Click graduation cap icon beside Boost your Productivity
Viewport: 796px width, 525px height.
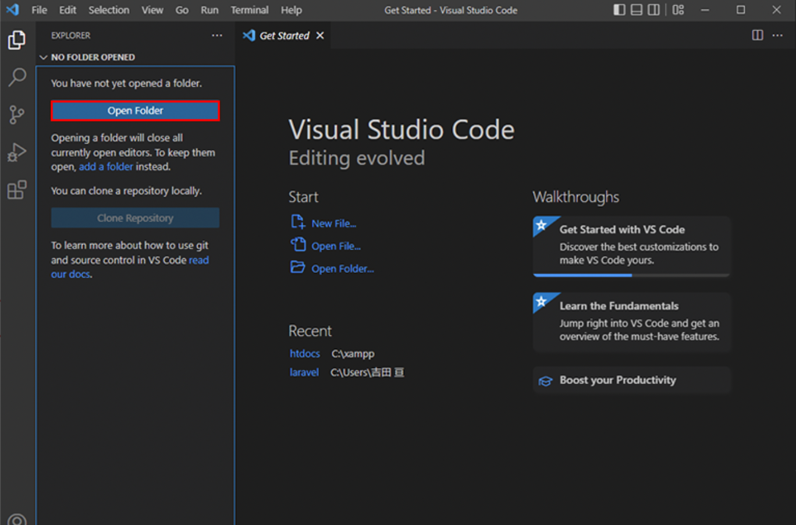click(545, 381)
